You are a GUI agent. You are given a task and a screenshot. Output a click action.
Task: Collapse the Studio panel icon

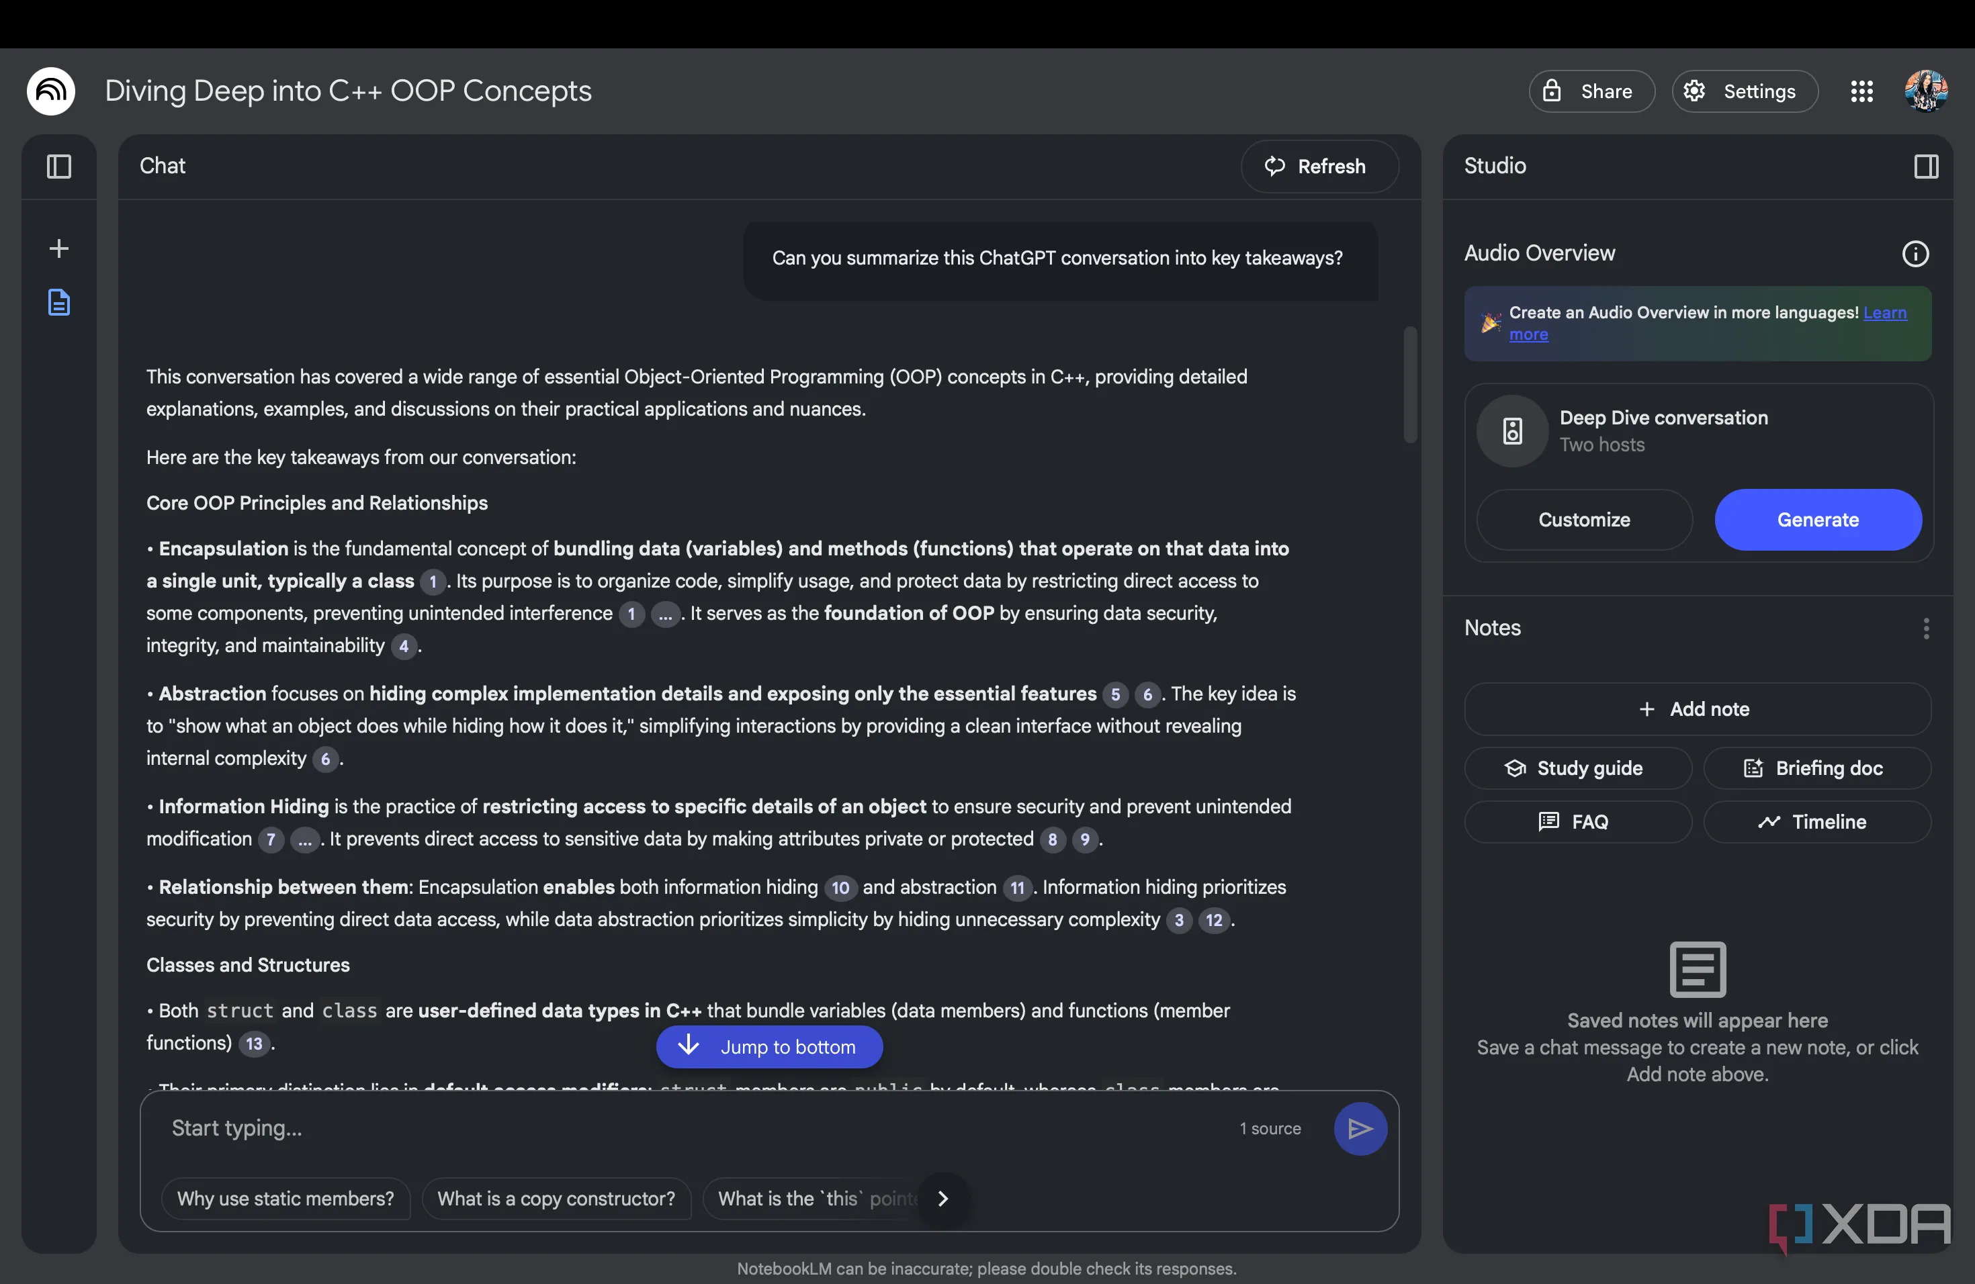click(1926, 166)
